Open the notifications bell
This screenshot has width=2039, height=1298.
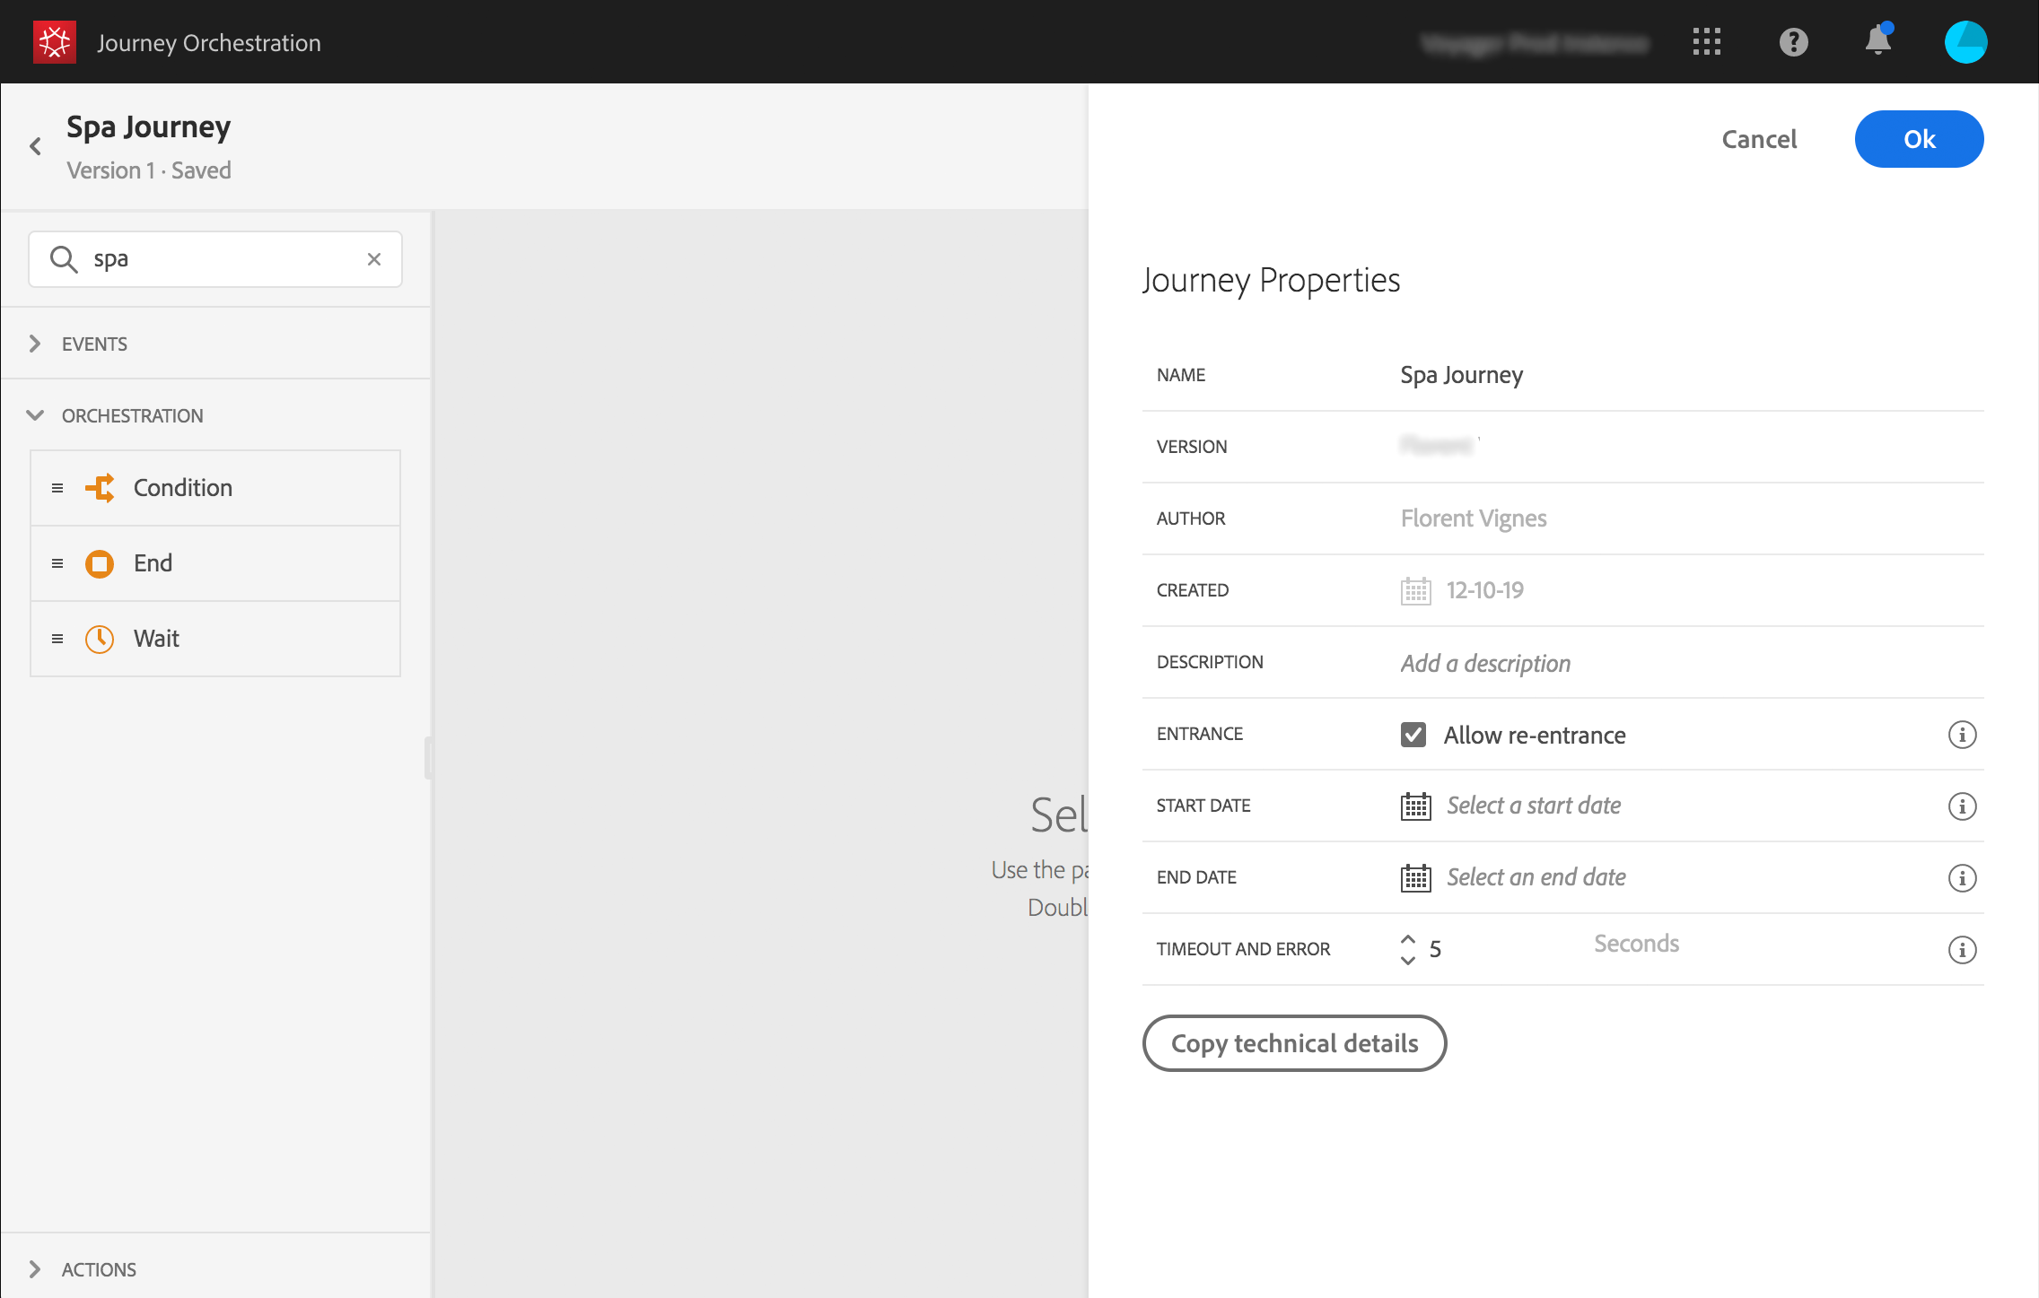point(1877,41)
